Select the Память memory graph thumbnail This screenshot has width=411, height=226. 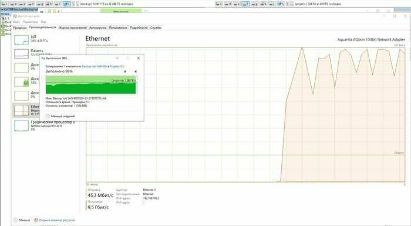coord(21,53)
